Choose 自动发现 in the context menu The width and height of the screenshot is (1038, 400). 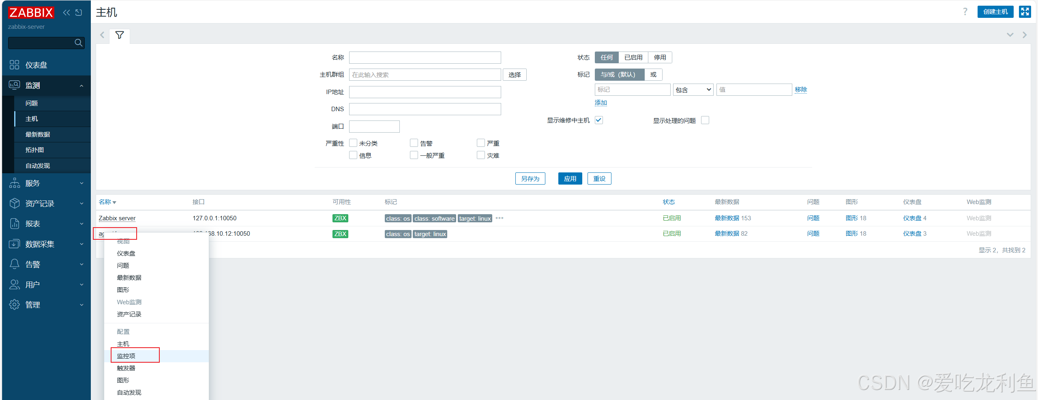click(x=157, y=393)
